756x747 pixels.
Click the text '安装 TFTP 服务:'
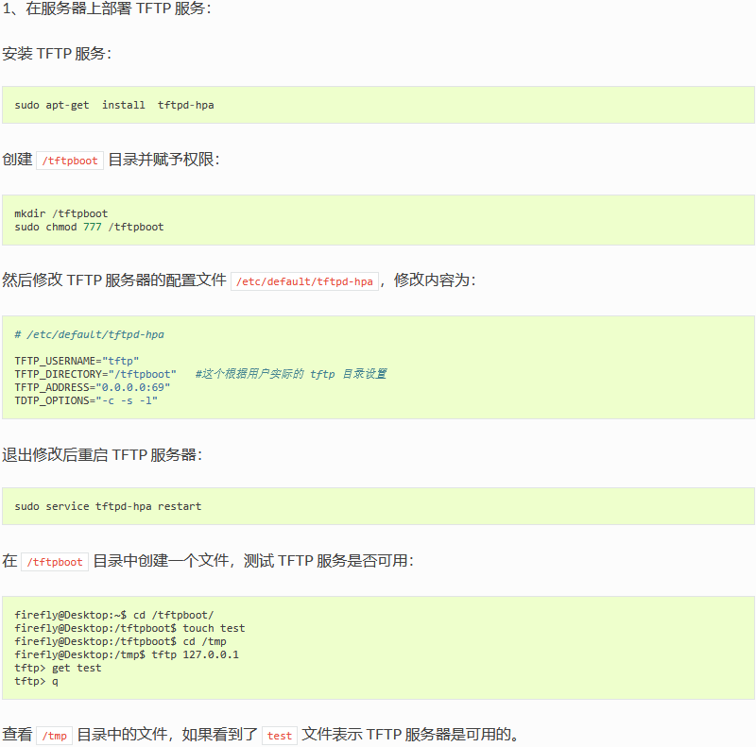tap(57, 54)
